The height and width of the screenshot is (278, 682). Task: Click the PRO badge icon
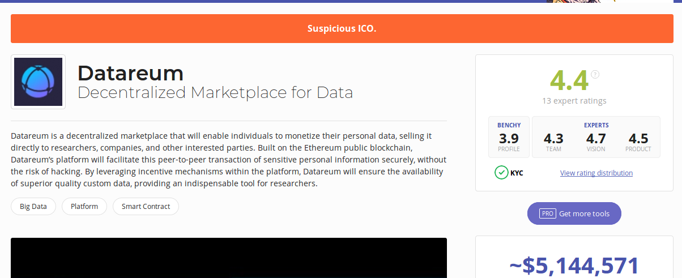pyautogui.click(x=547, y=213)
